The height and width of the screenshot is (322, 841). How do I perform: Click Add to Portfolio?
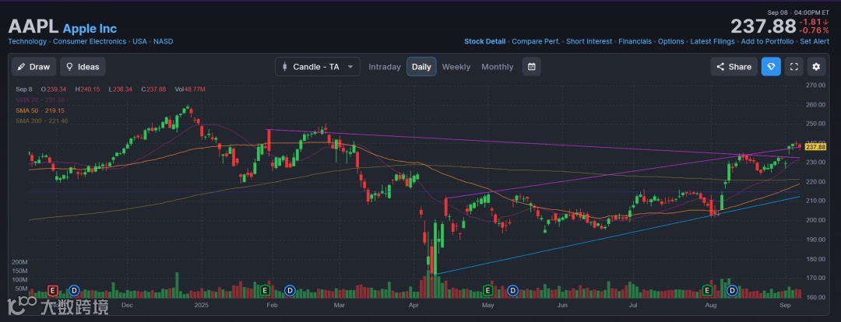point(767,41)
